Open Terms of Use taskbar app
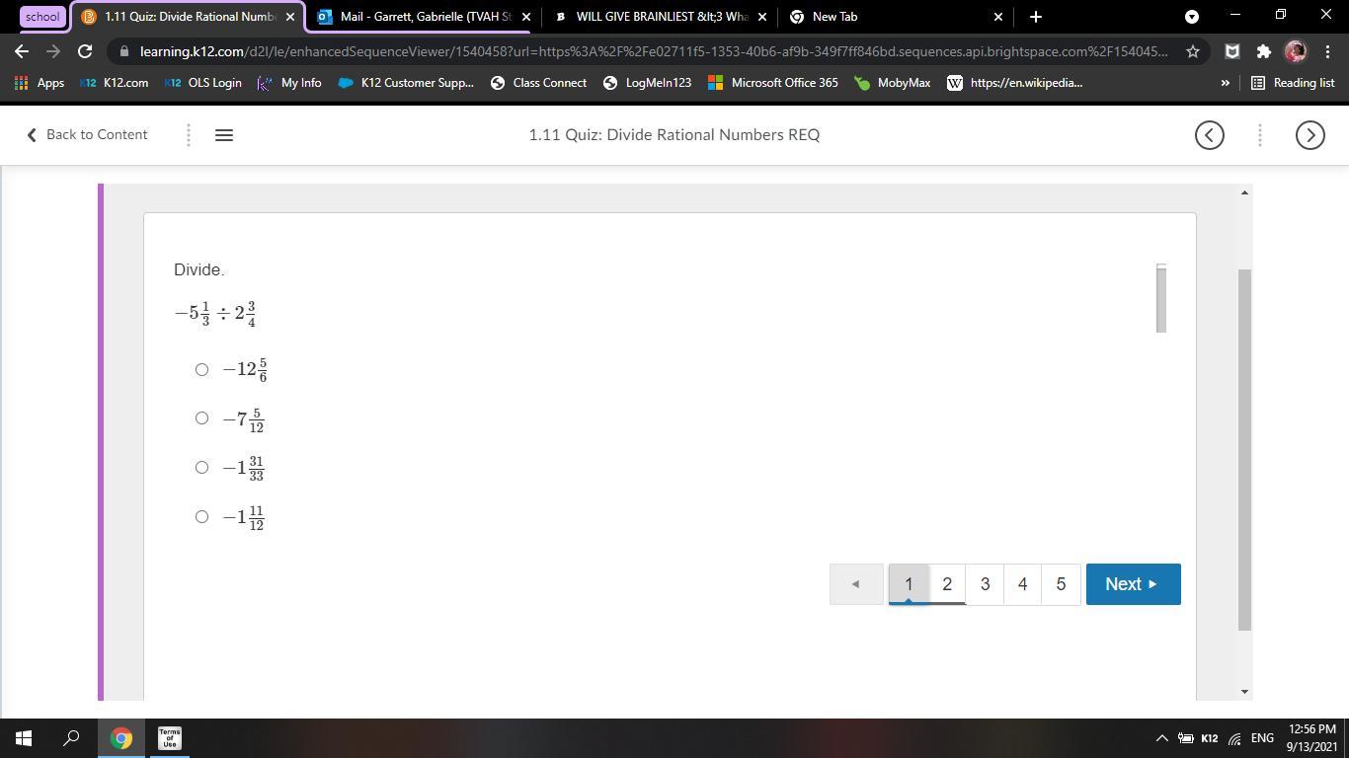Image resolution: width=1349 pixels, height=758 pixels. (169, 738)
